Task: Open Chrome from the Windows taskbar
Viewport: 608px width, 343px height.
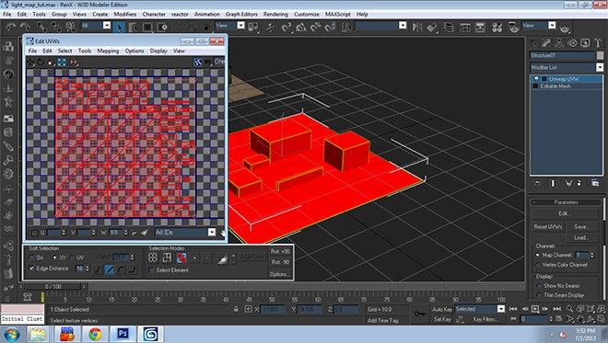Action: tap(95, 334)
